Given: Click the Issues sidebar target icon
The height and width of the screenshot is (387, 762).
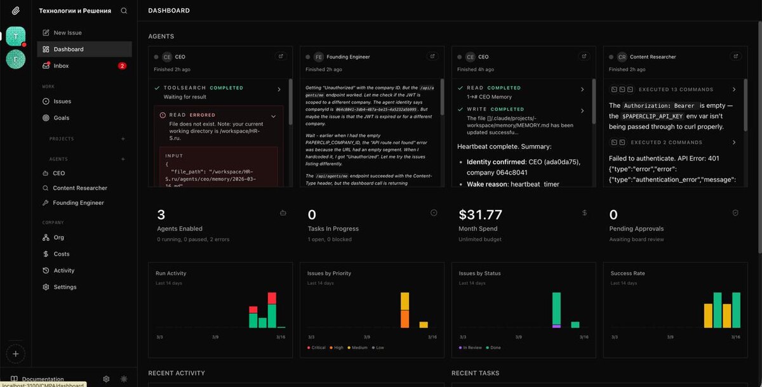Looking at the screenshot, I should point(46,102).
